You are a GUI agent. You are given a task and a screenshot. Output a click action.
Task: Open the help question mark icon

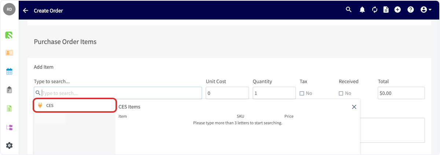tap(411, 10)
